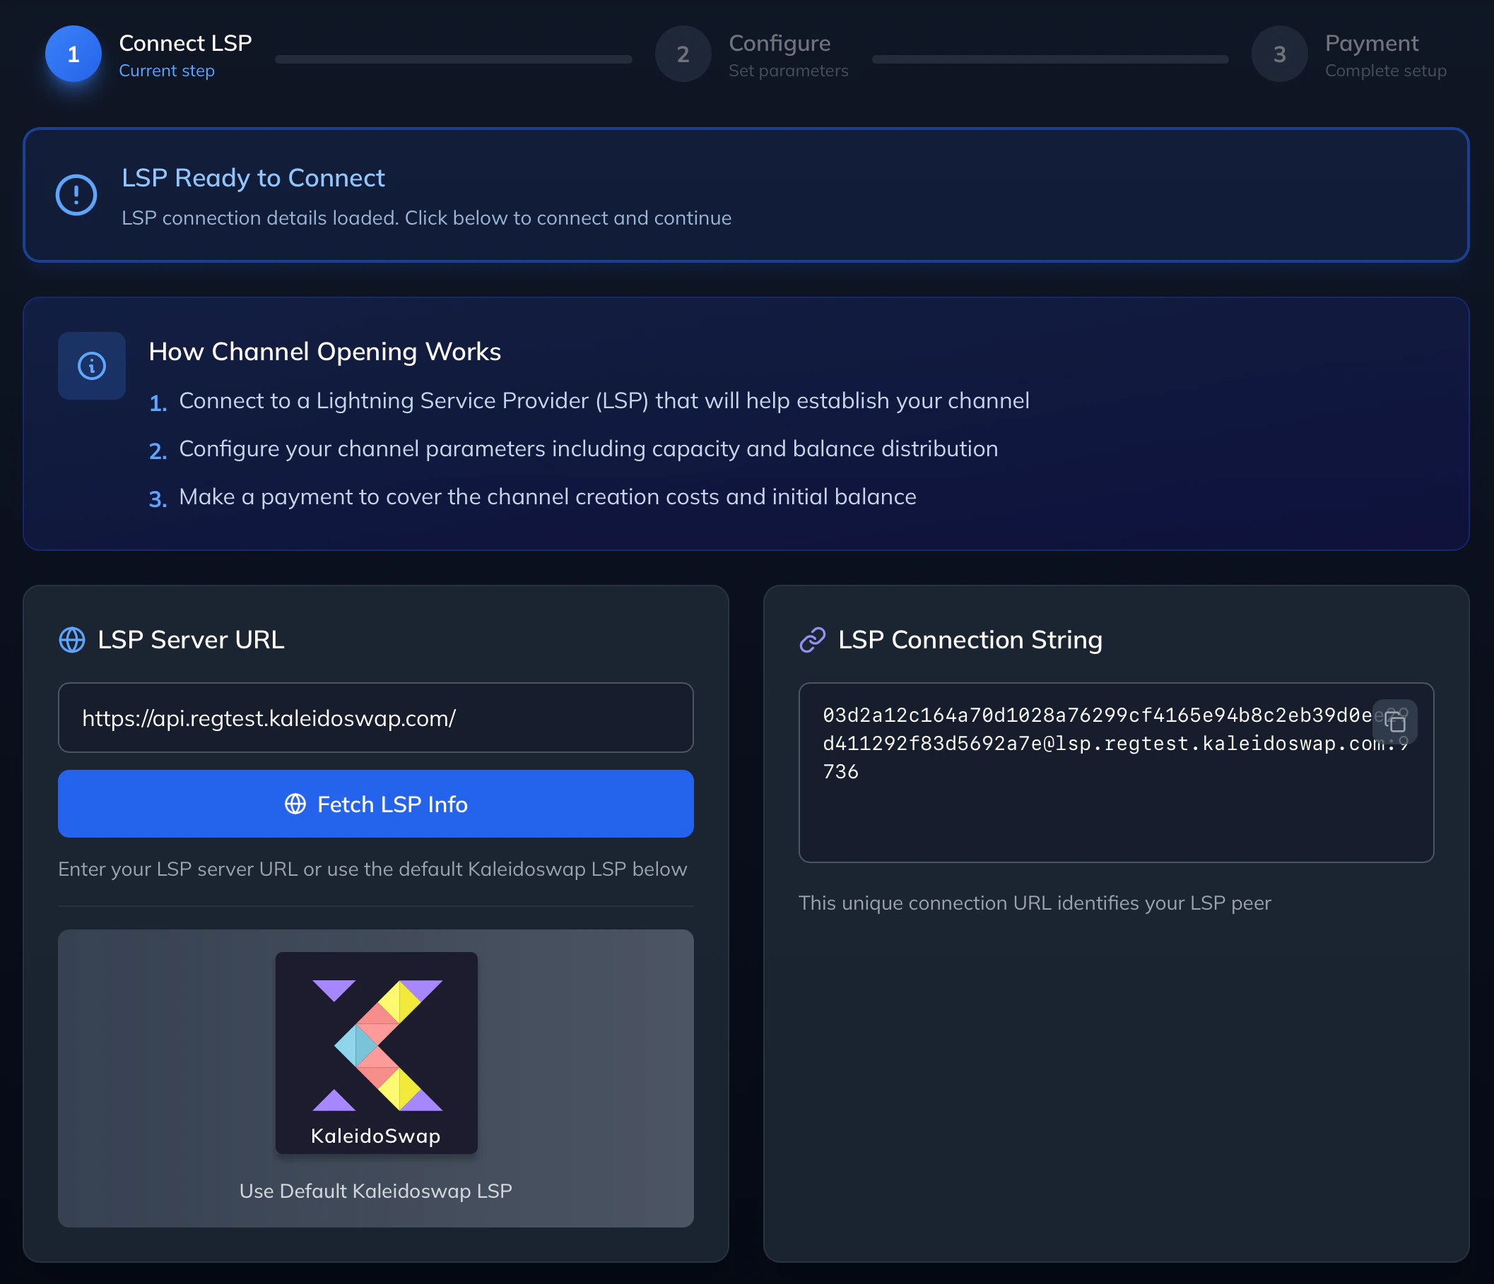
Task: Click the globe icon next to LSP Server URL
Action: pos(71,640)
